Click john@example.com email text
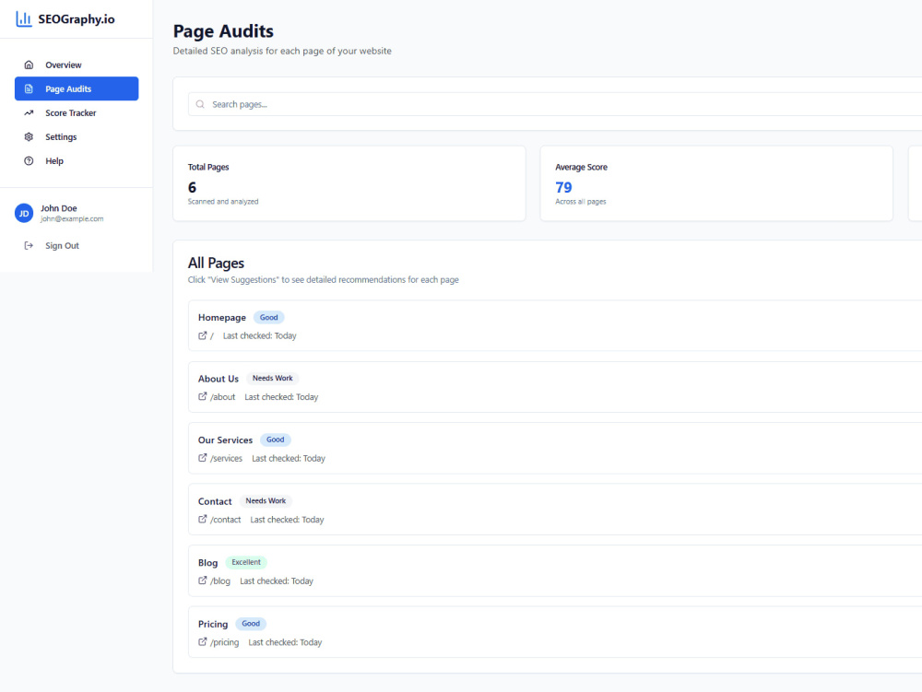Image resolution: width=922 pixels, height=692 pixels. [72, 218]
